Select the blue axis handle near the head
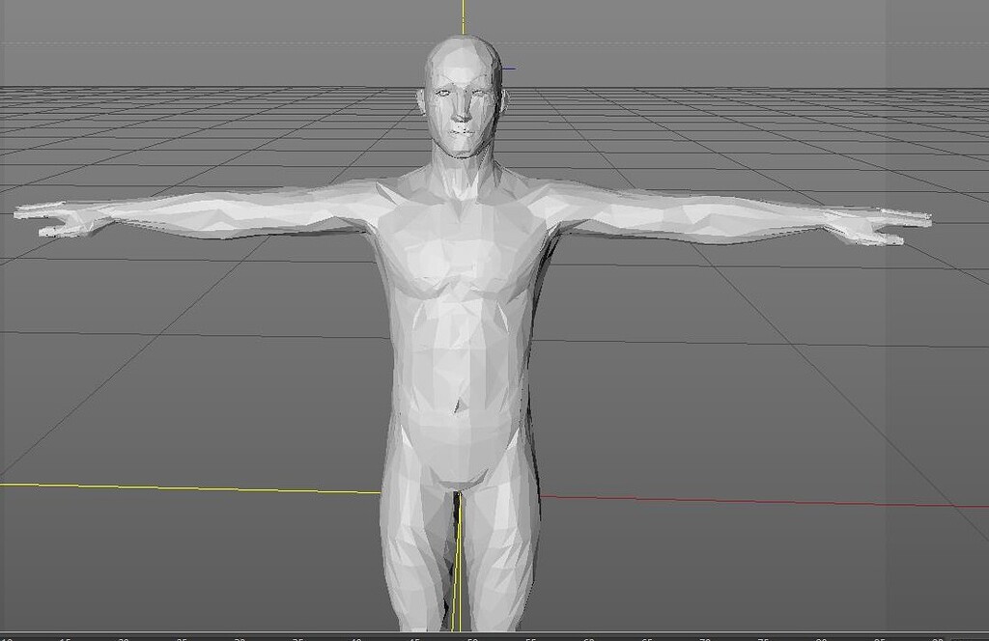Image resolution: width=989 pixels, height=641 pixels. 509,68
